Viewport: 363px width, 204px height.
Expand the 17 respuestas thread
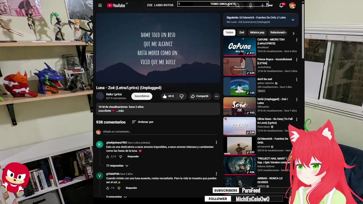pos(117,165)
